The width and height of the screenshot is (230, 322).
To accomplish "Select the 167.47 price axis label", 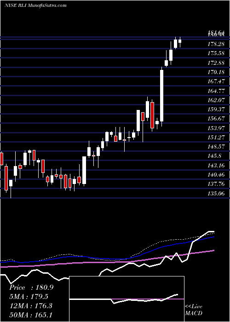I will (215, 81).
